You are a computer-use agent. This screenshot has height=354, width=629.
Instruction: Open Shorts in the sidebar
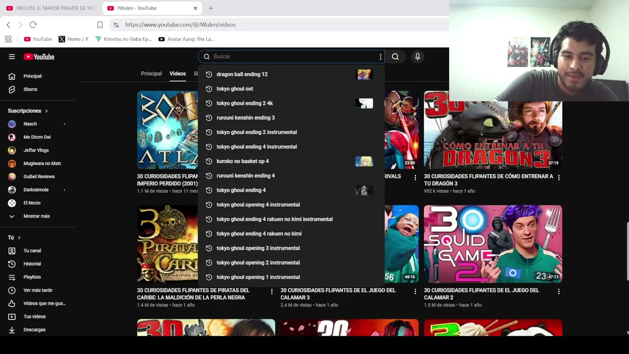(x=12, y=89)
